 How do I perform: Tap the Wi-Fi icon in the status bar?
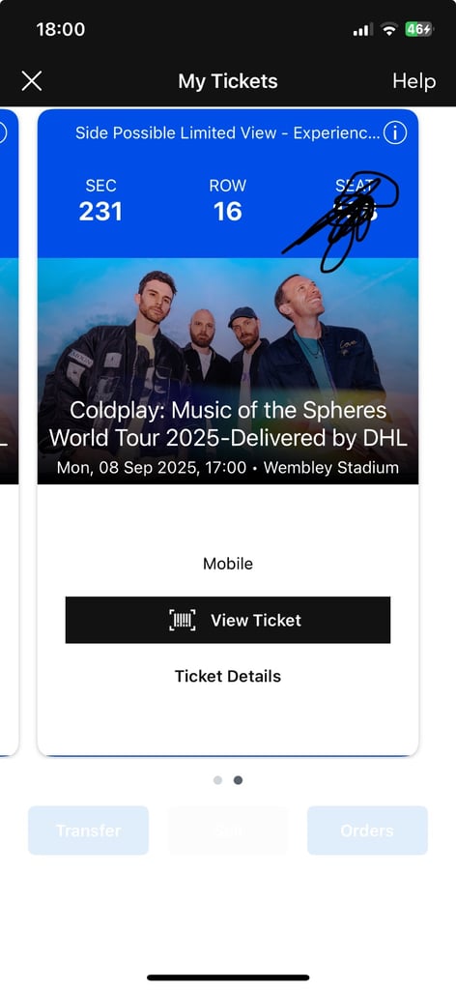pyautogui.click(x=389, y=29)
